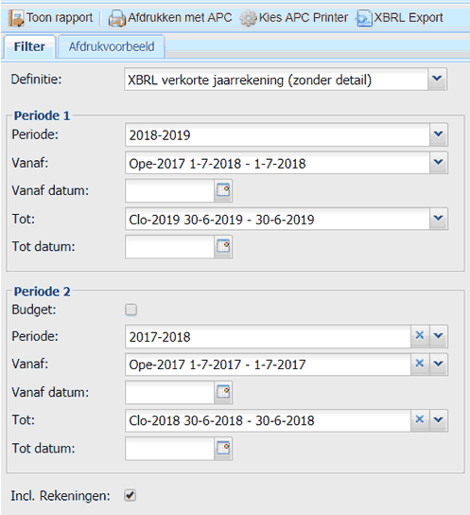Screen dimensions: 470x515
Task: Open calendar for Periode 1 Tot datum
Action: click(223, 247)
